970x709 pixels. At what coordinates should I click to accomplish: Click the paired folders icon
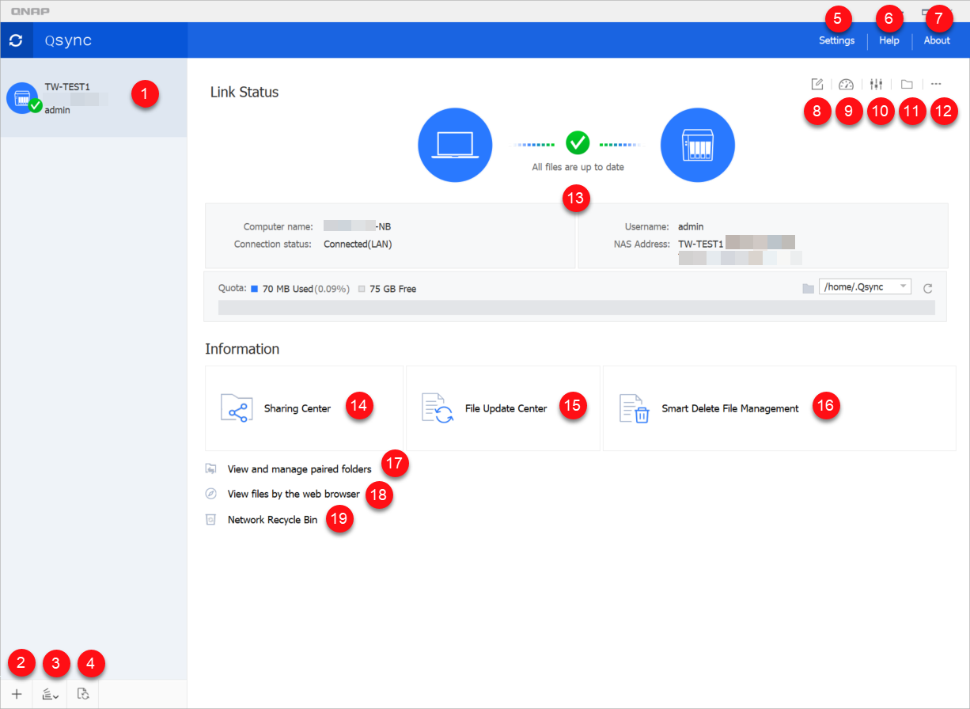tap(210, 468)
